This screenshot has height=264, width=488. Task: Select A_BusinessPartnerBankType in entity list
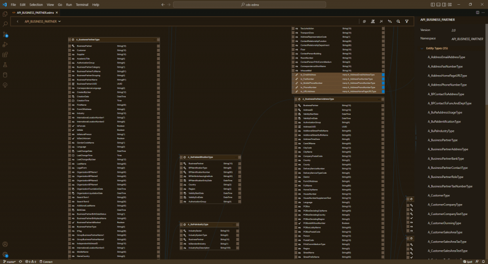click(x=446, y=159)
